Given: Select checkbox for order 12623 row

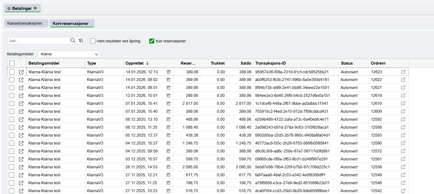Looking at the screenshot, I should click(x=12, y=72).
